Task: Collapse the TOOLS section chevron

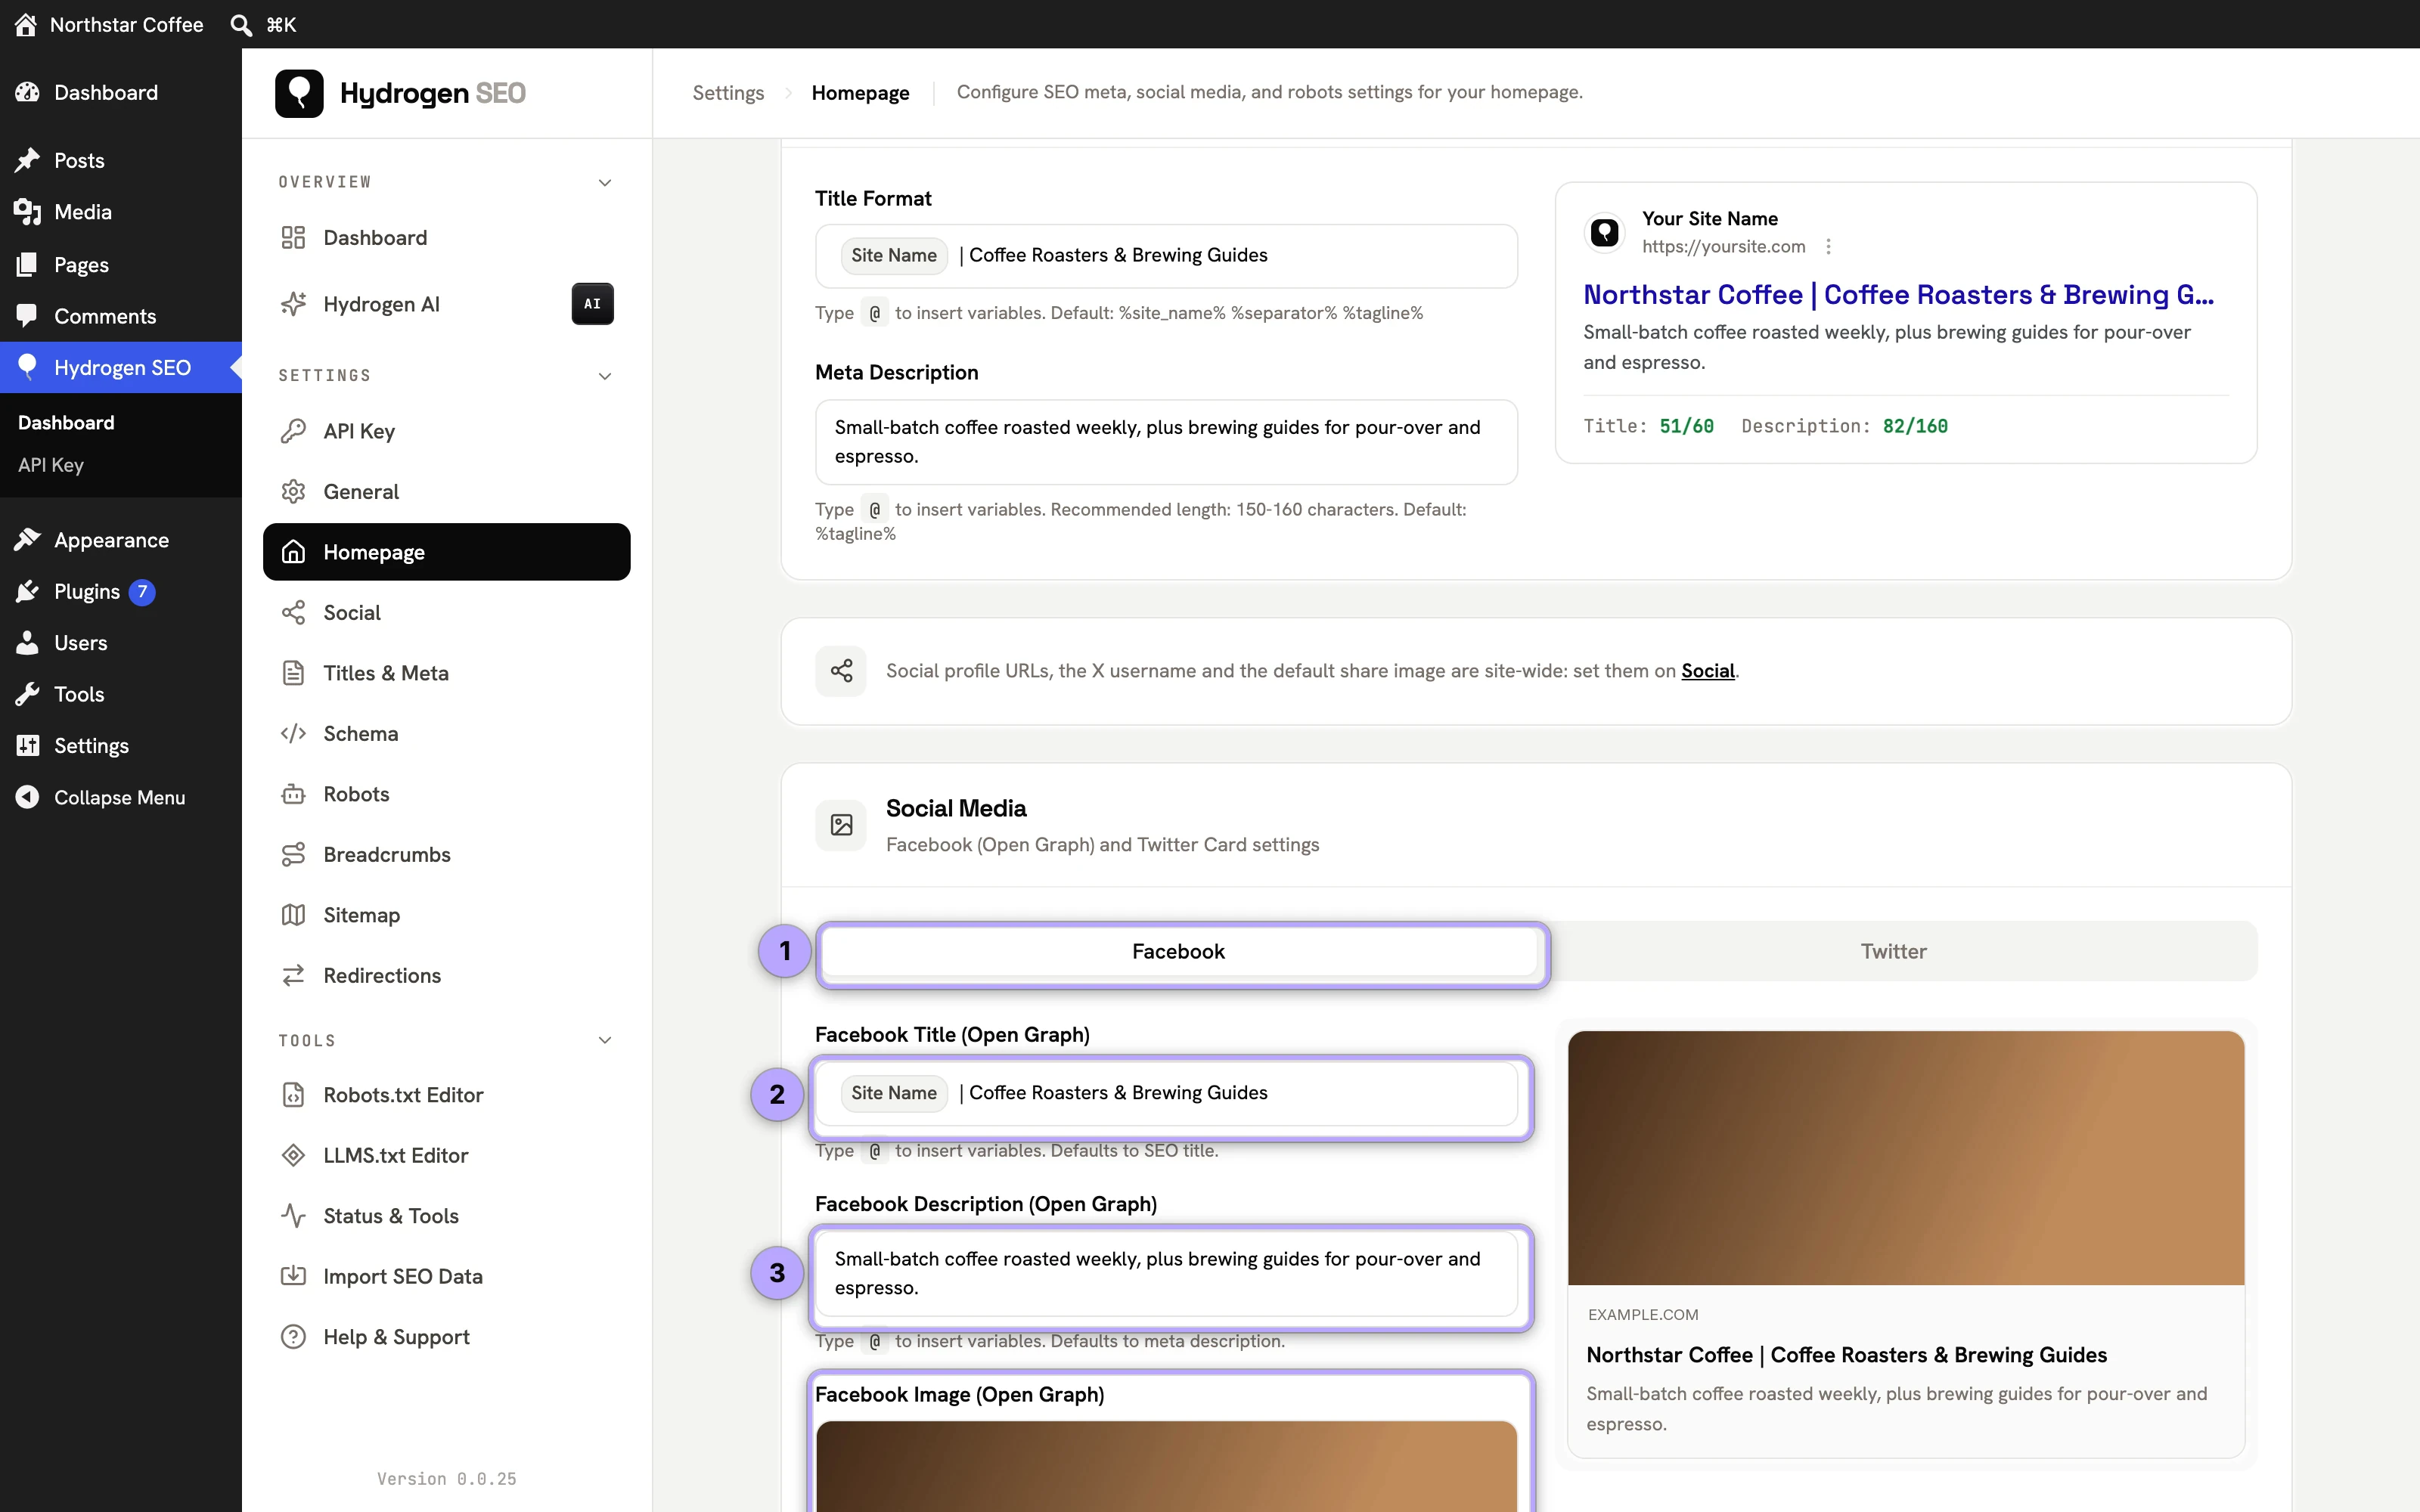Action: (x=605, y=1041)
